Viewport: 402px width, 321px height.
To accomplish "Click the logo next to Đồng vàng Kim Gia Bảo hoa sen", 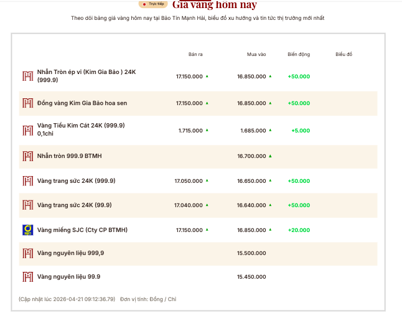I will pyautogui.click(x=27, y=103).
